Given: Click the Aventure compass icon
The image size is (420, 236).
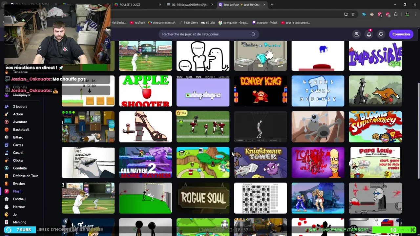Looking at the screenshot, I should [x=6, y=122].
